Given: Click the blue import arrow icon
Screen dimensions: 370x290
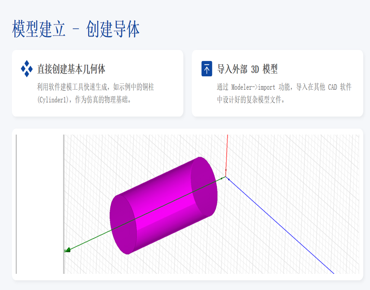Looking at the screenshot, I should click(207, 68).
